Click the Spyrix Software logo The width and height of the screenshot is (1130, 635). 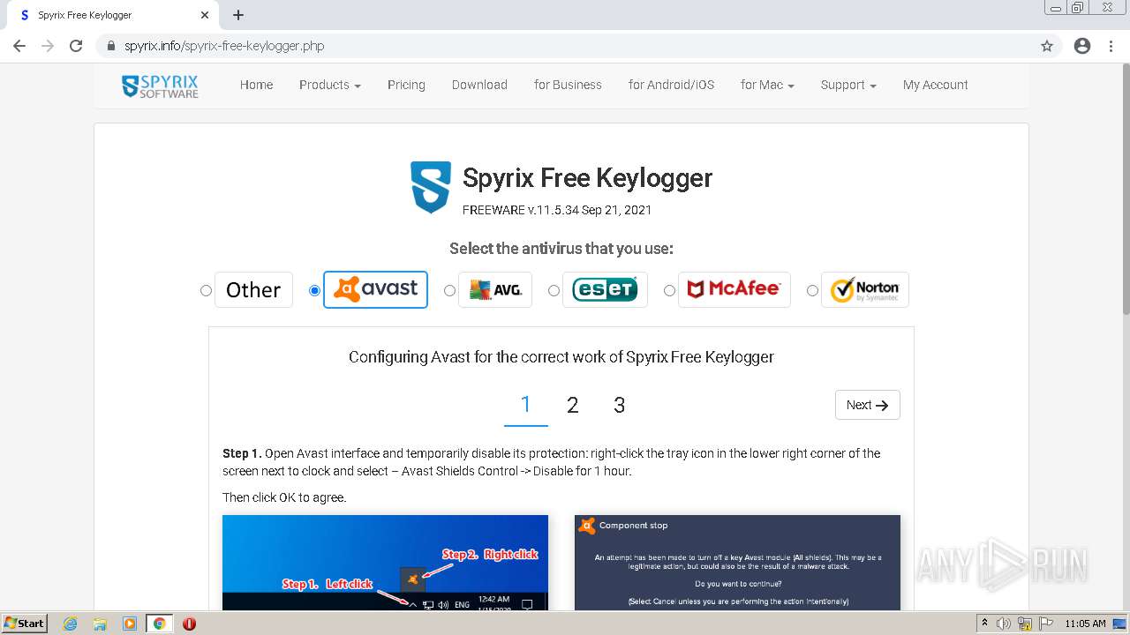[160, 86]
